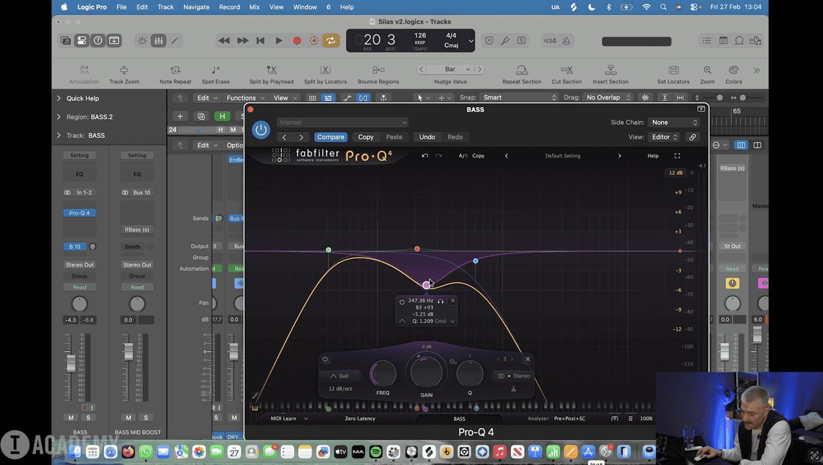The width and height of the screenshot is (823, 465).
Task: Click the Undo button in plugin header
Action: tap(427, 137)
